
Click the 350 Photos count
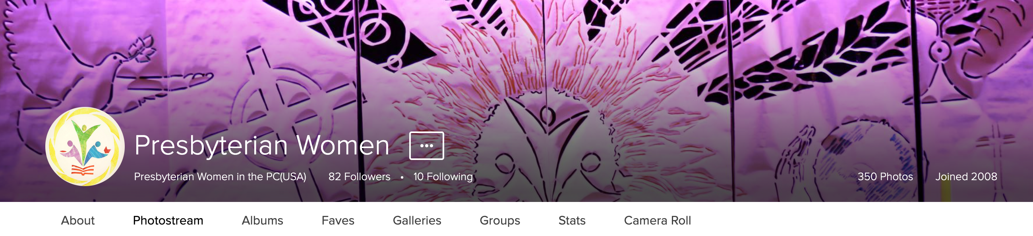[885, 176]
